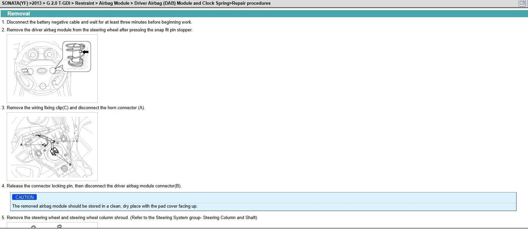Click the envelope icon in the top-right corner

click(522, 3)
